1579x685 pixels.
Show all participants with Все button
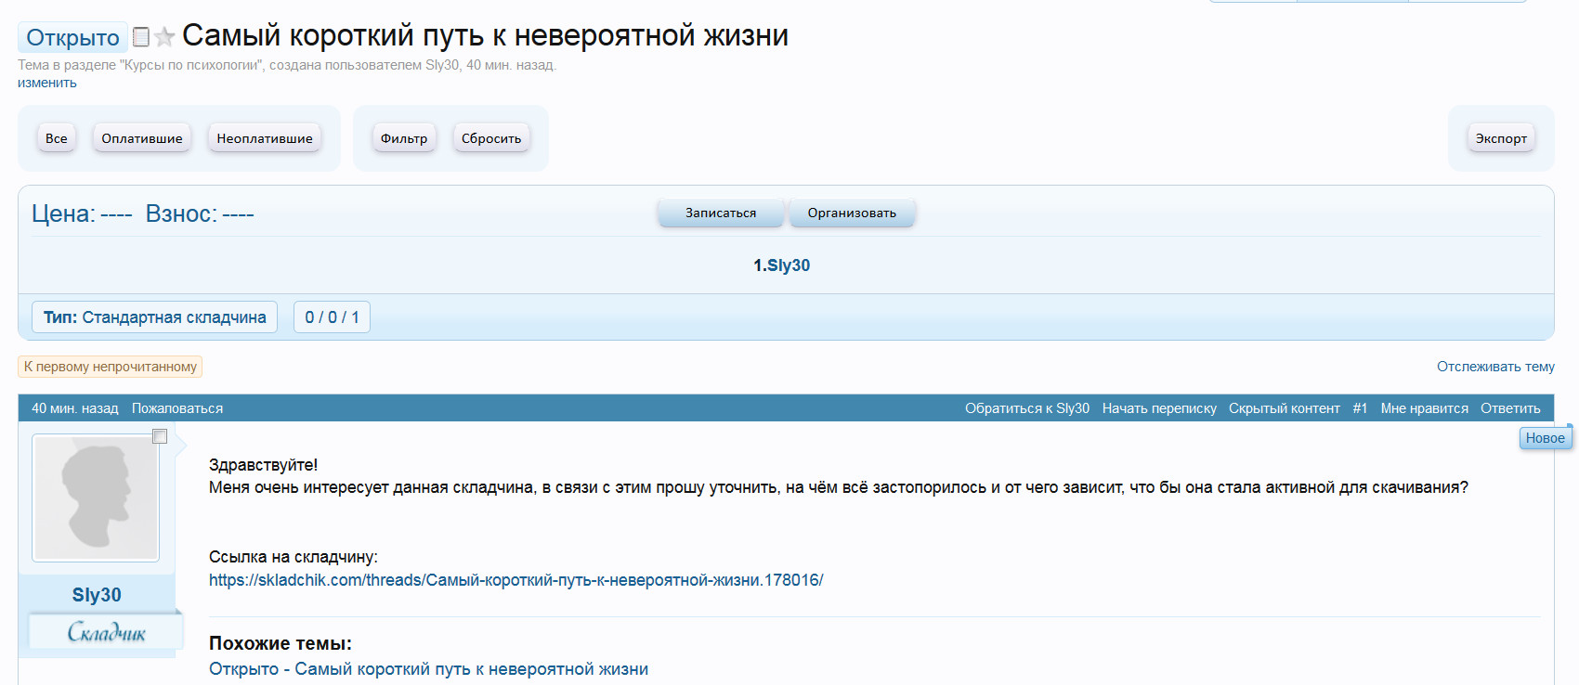[x=57, y=138]
